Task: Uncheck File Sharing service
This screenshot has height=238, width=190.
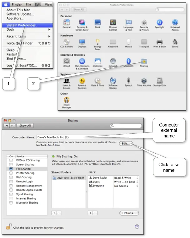Action: click(x=11, y=169)
